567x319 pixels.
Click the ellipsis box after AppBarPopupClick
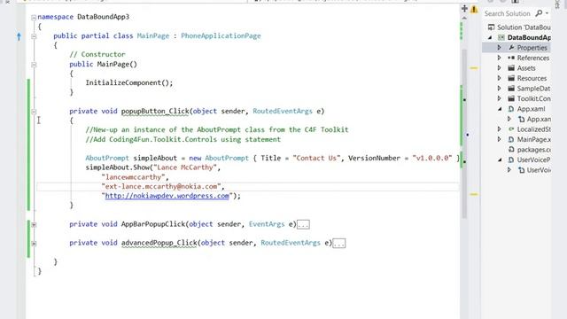click(x=303, y=224)
